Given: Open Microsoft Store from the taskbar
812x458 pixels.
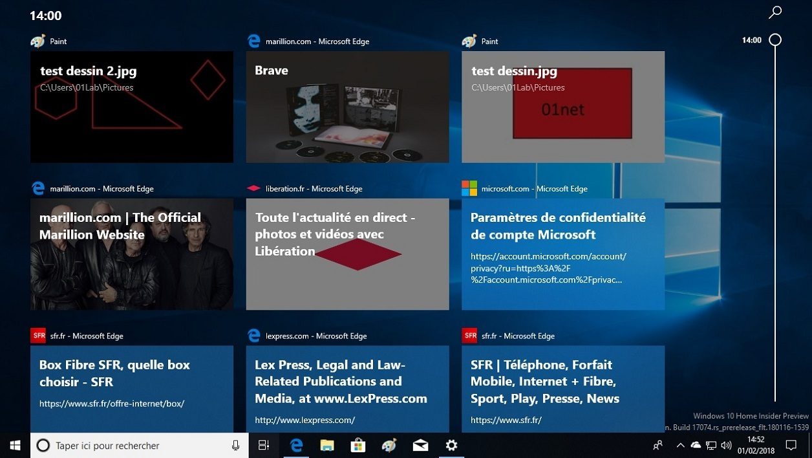Looking at the screenshot, I should 358,445.
